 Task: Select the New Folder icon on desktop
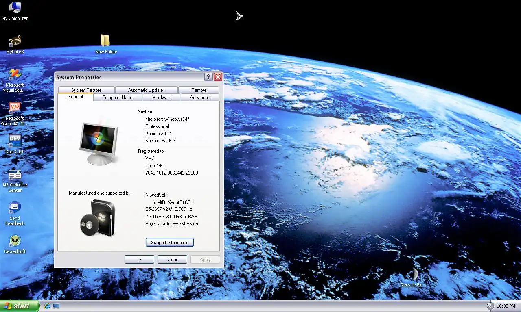pos(106,44)
